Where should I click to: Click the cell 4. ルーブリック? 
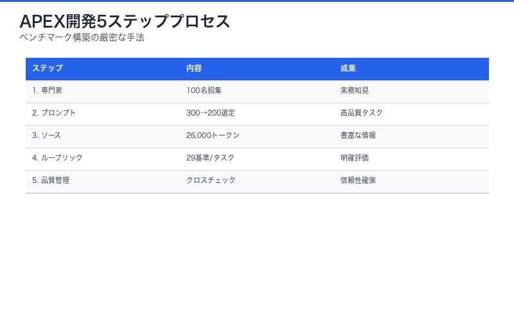[x=57, y=158]
